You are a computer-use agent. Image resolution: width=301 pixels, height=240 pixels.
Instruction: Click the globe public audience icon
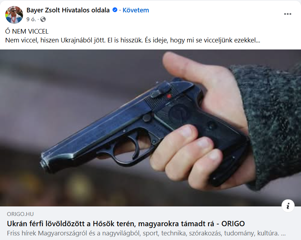[x=43, y=19]
